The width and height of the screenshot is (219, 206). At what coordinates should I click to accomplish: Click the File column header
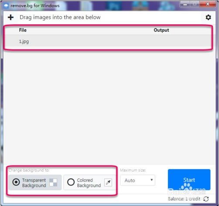tap(23, 30)
